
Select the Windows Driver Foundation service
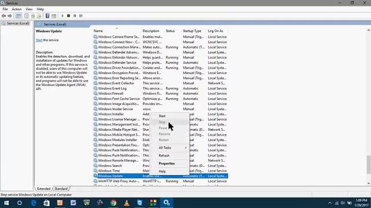[x=160, y=68]
